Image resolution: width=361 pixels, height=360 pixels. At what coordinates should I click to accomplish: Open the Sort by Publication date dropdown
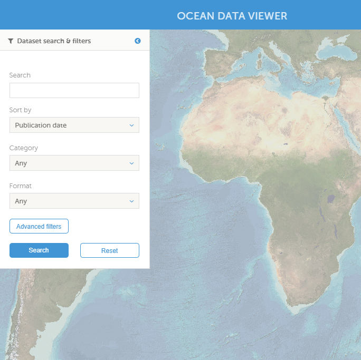click(x=74, y=125)
